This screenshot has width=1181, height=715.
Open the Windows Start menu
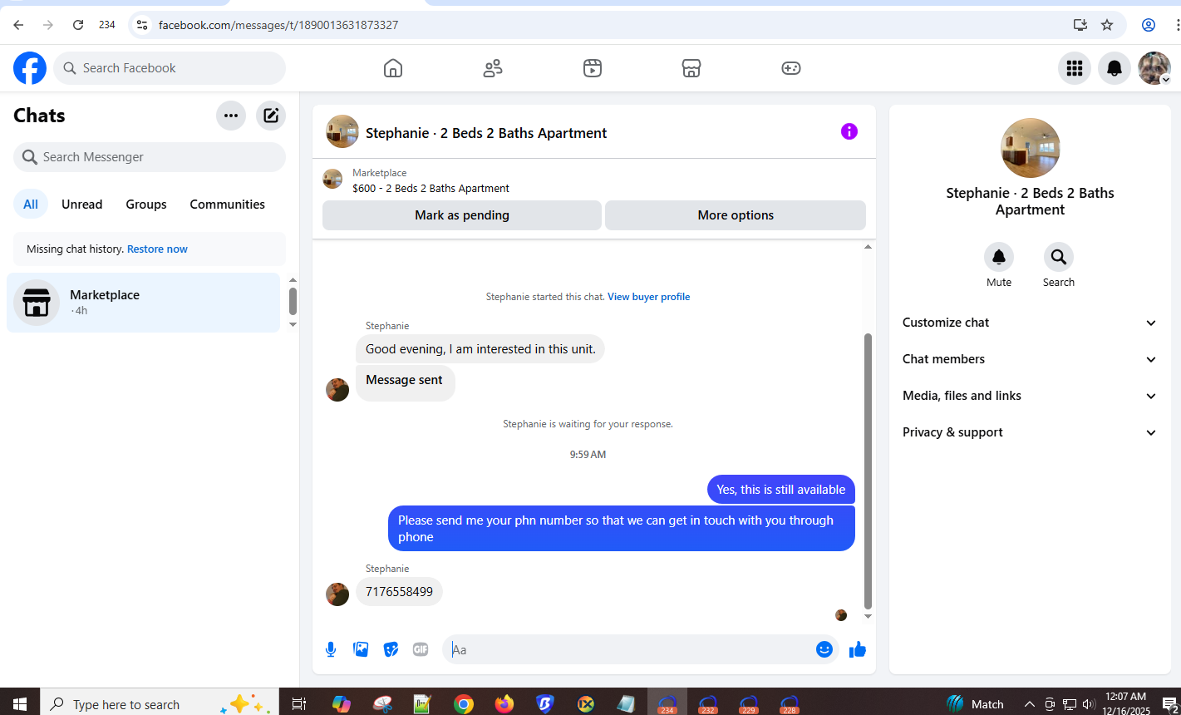[20, 704]
